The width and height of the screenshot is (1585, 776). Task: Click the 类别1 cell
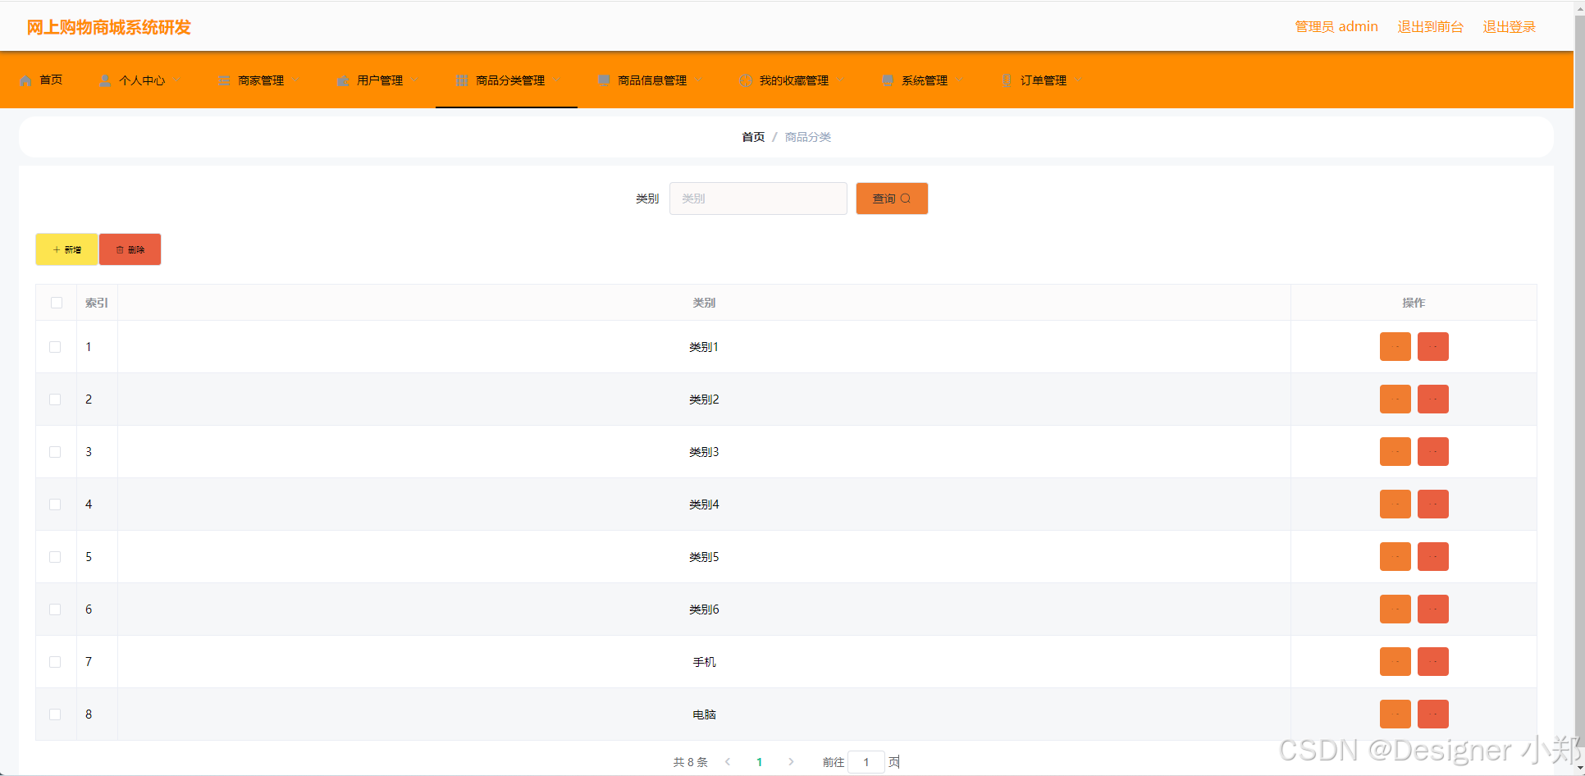tap(704, 347)
